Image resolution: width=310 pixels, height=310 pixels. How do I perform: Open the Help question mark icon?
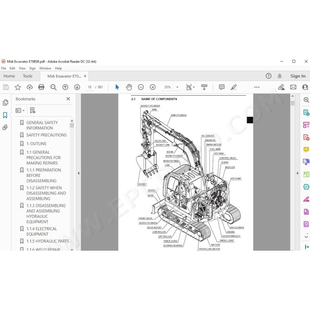pyautogui.click(x=268, y=76)
